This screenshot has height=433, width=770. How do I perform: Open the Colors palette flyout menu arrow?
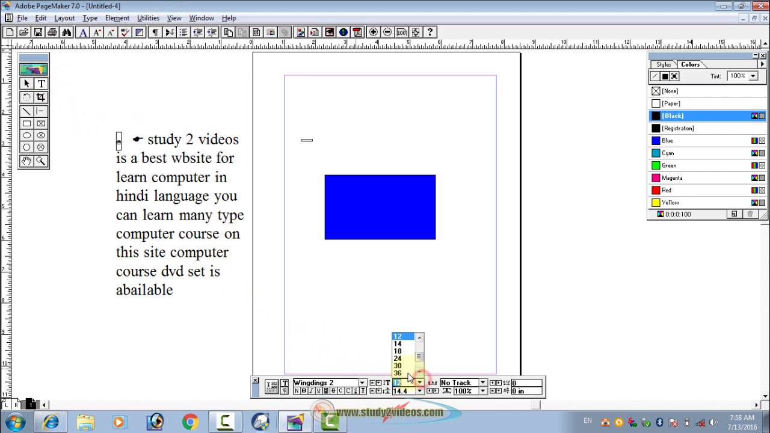(762, 64)
